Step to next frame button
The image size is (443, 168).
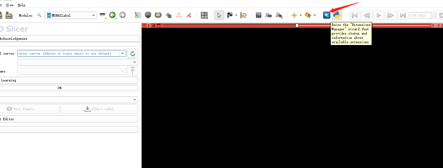pos(390,15)
